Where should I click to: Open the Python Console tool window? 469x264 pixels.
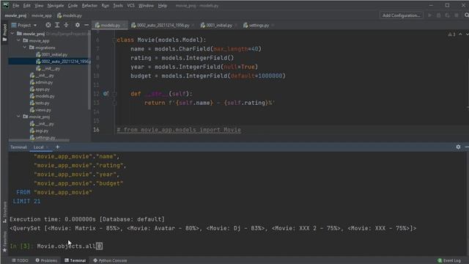(110, 260)
